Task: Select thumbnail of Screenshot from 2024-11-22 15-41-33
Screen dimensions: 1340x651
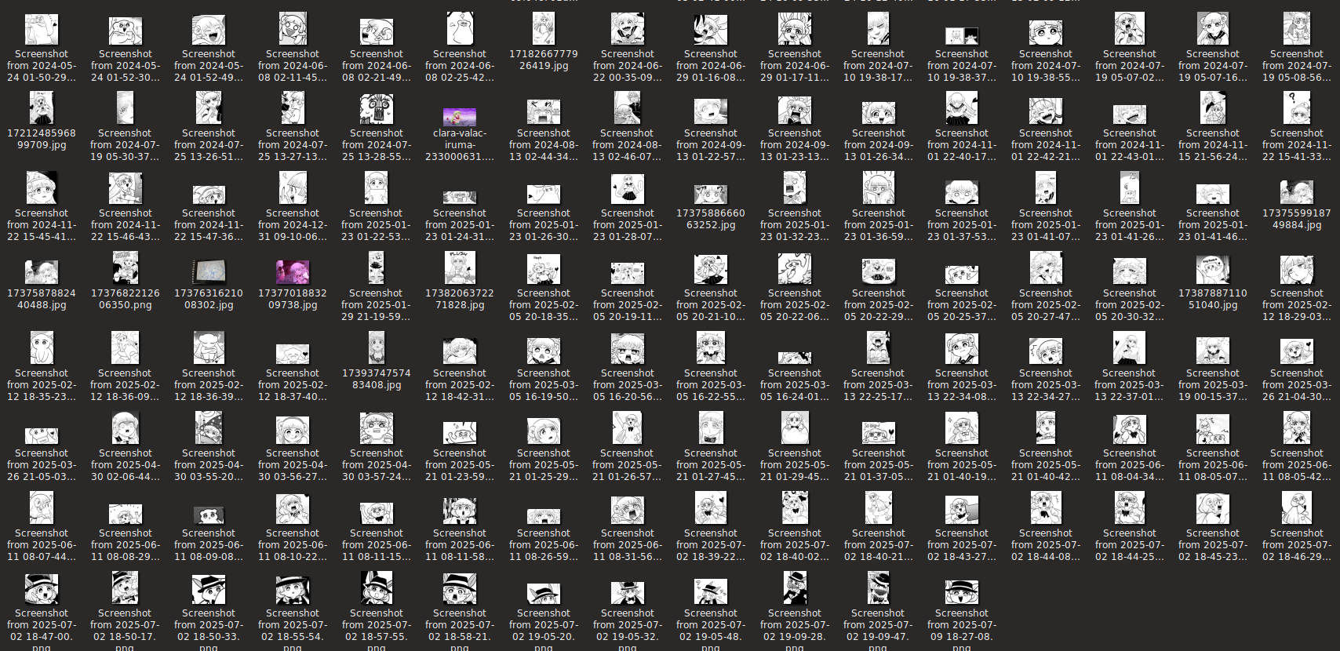Action: [1297, 108]
